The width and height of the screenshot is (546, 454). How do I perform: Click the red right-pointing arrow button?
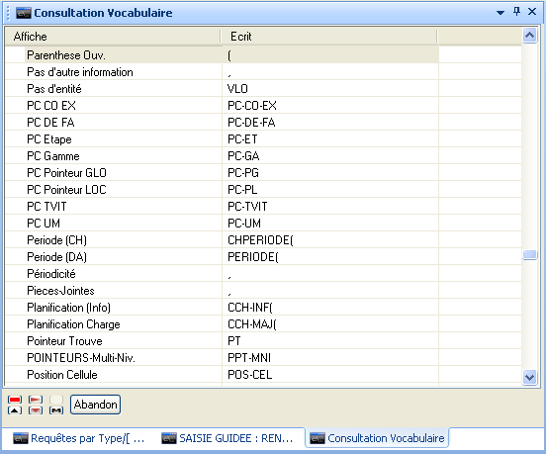(x=36, y=400)
